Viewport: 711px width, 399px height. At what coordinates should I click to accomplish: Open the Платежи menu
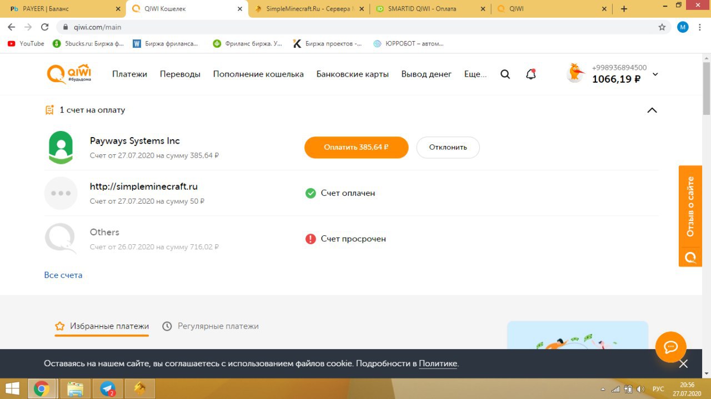pos(129,74)
